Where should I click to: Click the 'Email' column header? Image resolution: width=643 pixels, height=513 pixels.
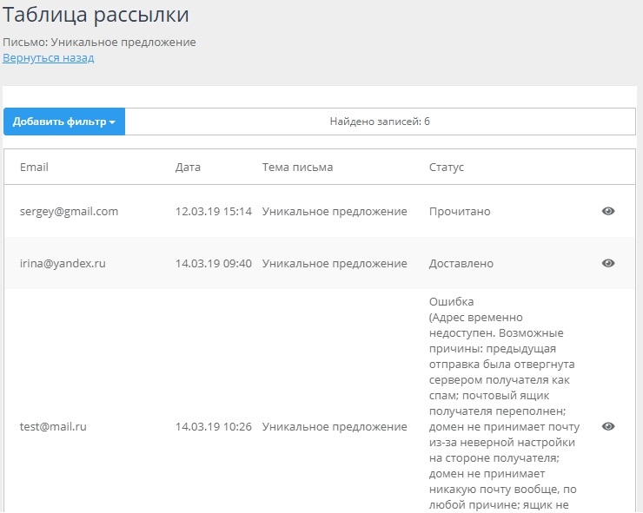[x=34, y=167]
